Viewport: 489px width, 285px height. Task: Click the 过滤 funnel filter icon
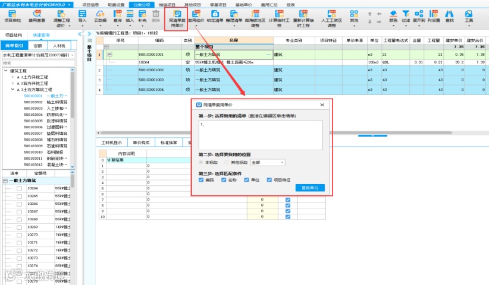(406, 17)
